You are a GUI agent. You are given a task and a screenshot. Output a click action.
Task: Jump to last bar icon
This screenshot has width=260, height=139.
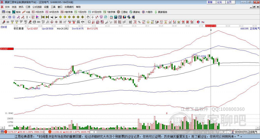[47, 17]
